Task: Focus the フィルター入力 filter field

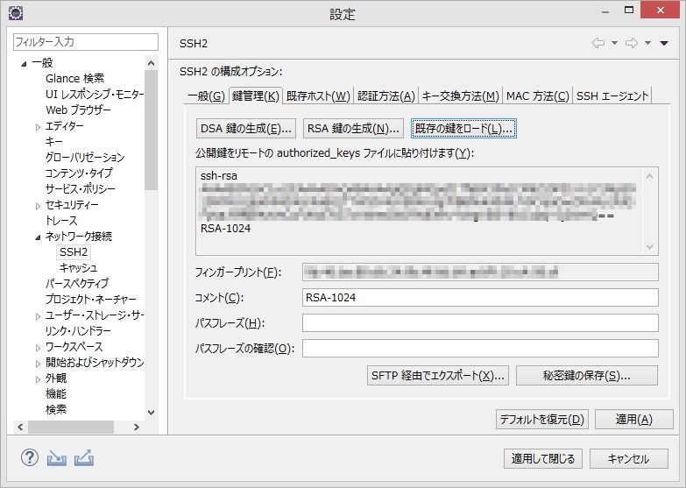Action: 86,42
